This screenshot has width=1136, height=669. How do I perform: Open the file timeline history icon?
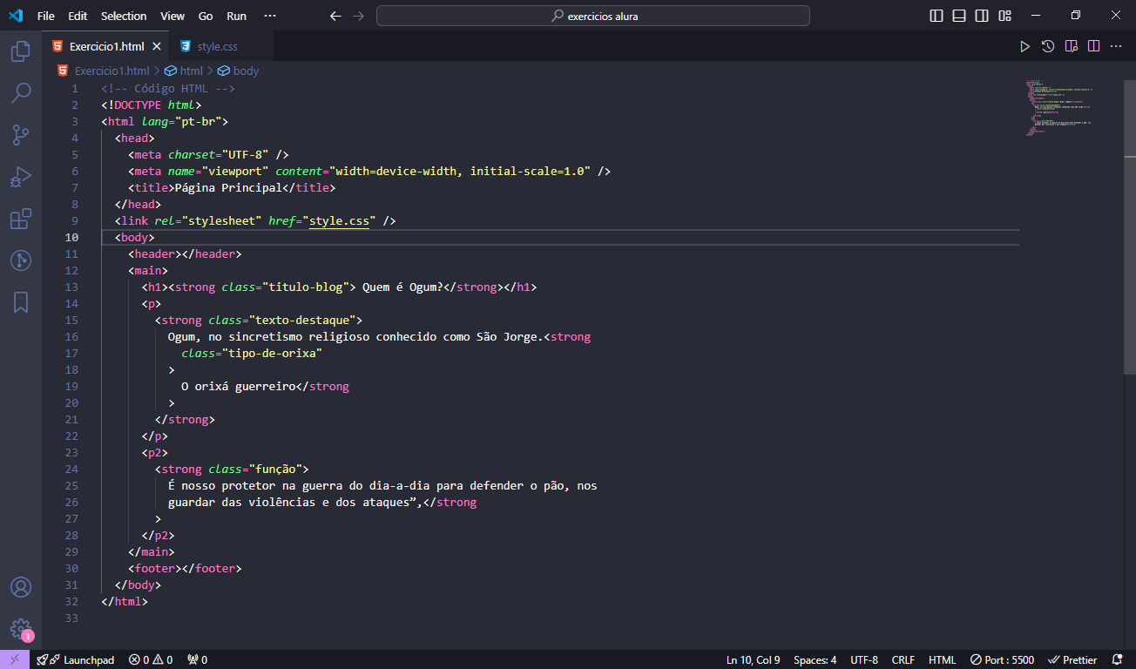click(1048, 46)
